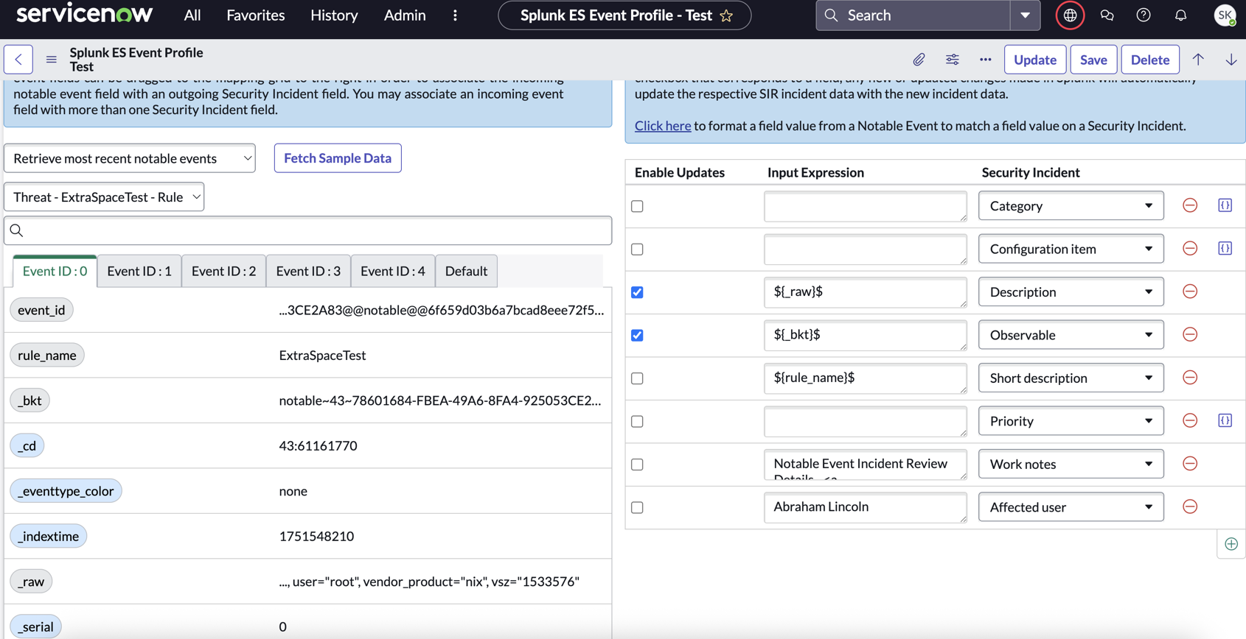Open the global search scope dropdown arrow

tap(1025, 15)
